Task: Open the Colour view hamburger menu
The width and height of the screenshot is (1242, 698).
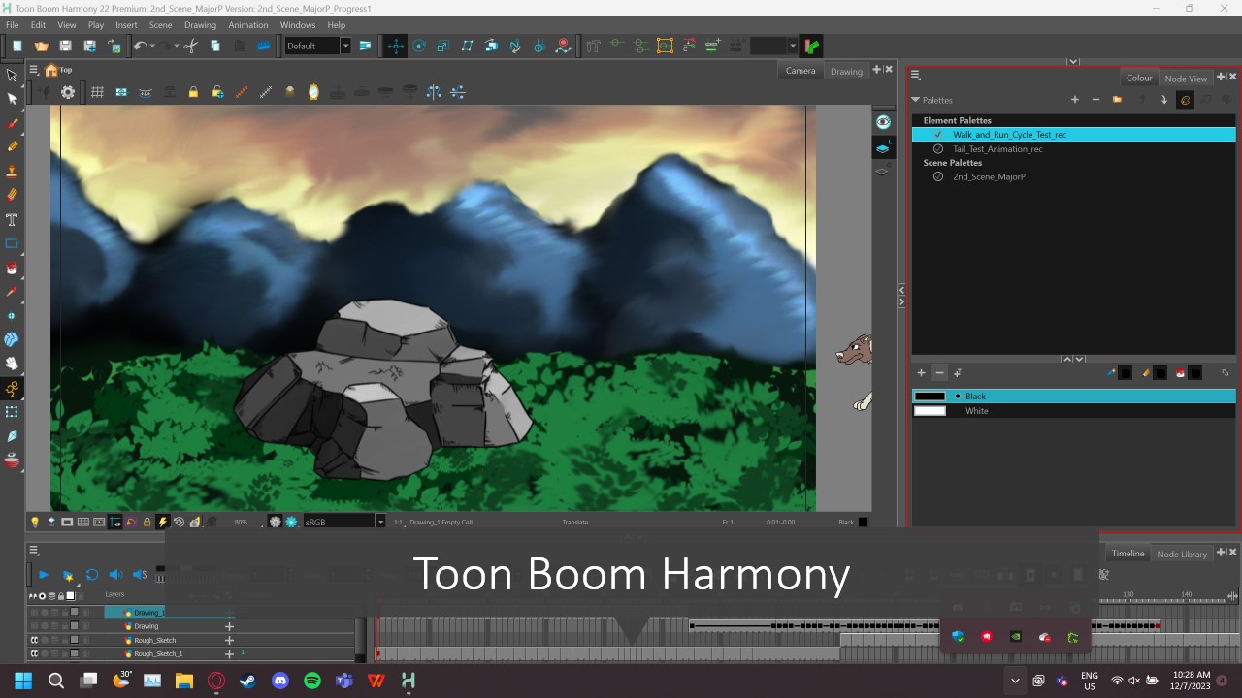Action: coord(915,76)
